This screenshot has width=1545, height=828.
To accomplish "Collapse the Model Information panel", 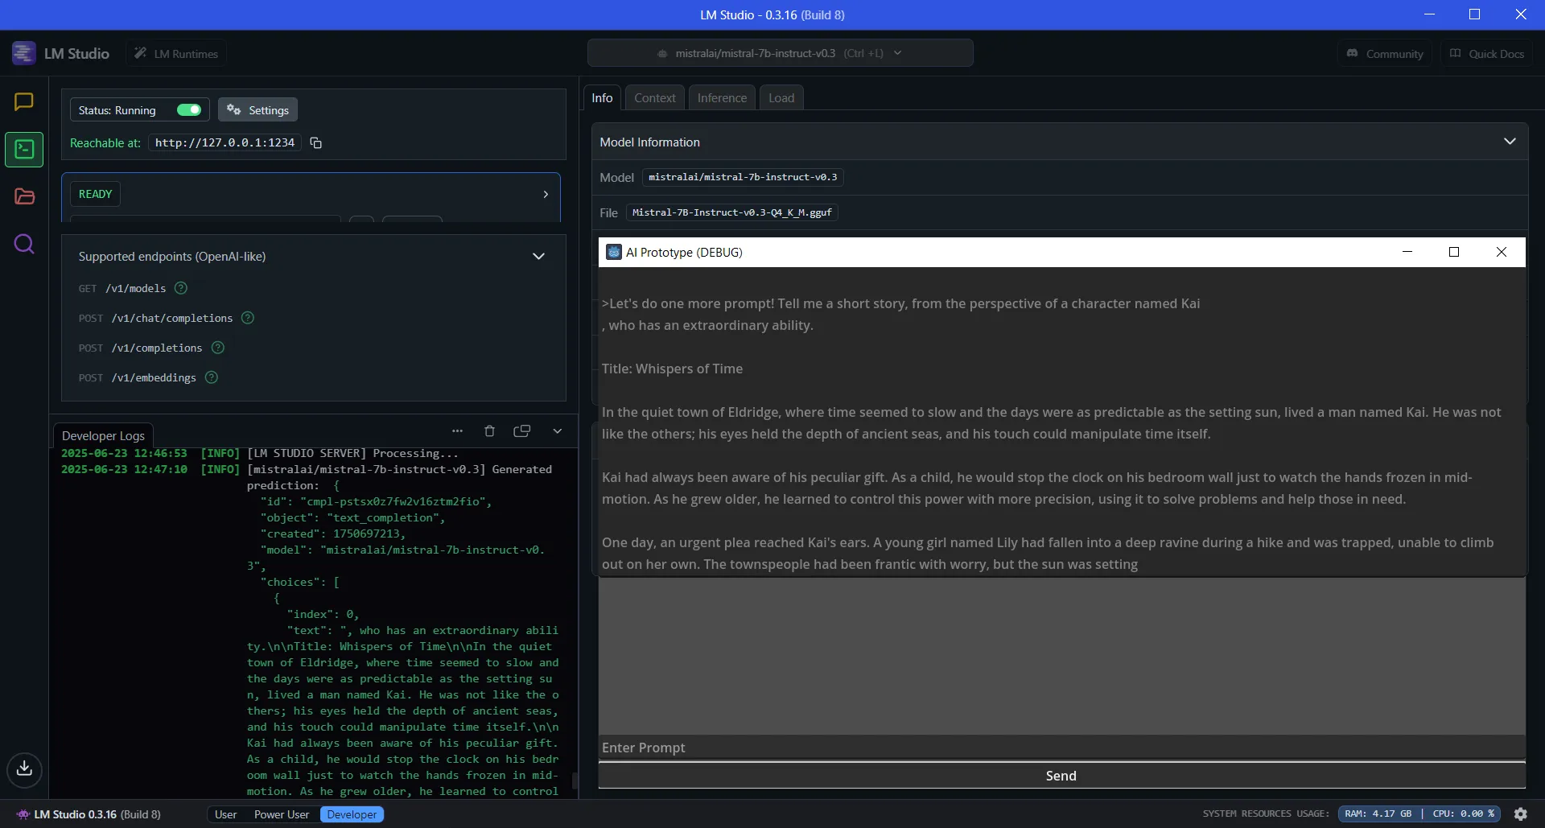I will click(x=1510, y=141).
